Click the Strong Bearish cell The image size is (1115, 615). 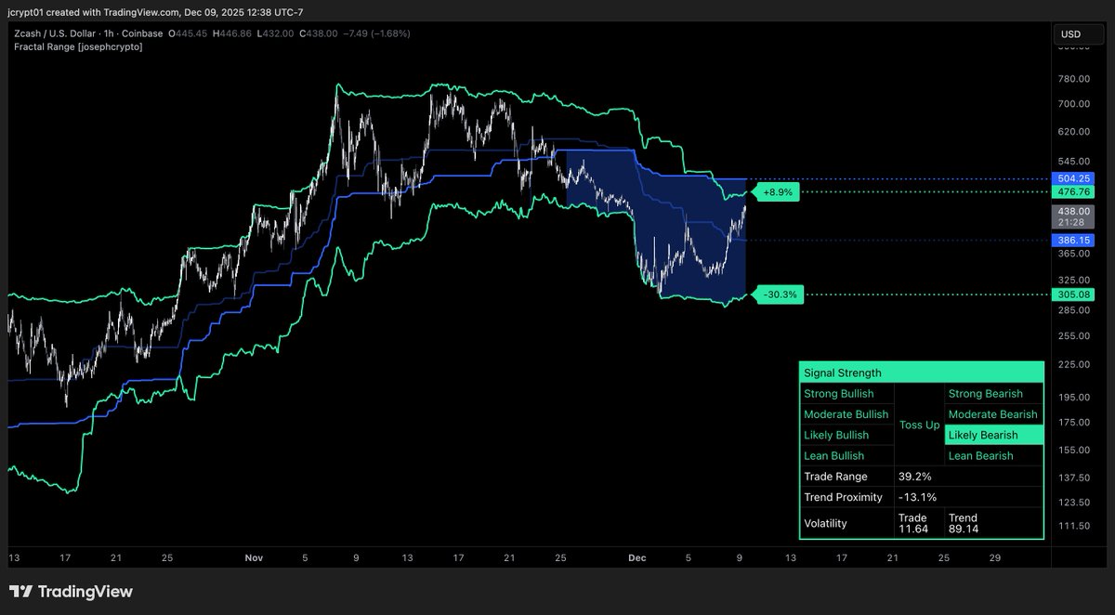click(993, 394)
